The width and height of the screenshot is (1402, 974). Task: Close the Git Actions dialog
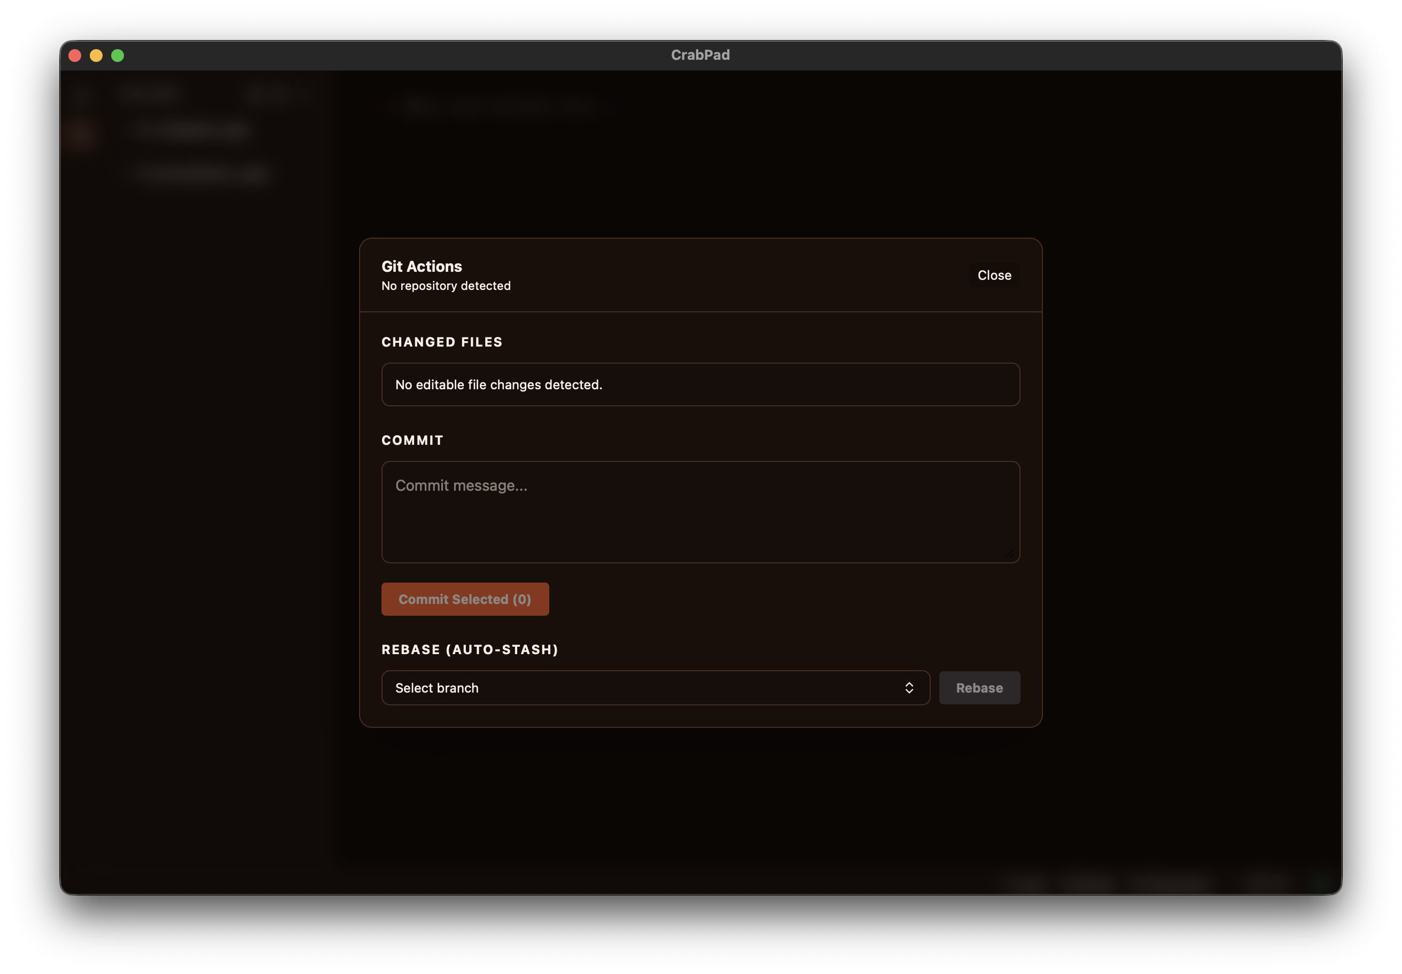[x=994, y=274]
